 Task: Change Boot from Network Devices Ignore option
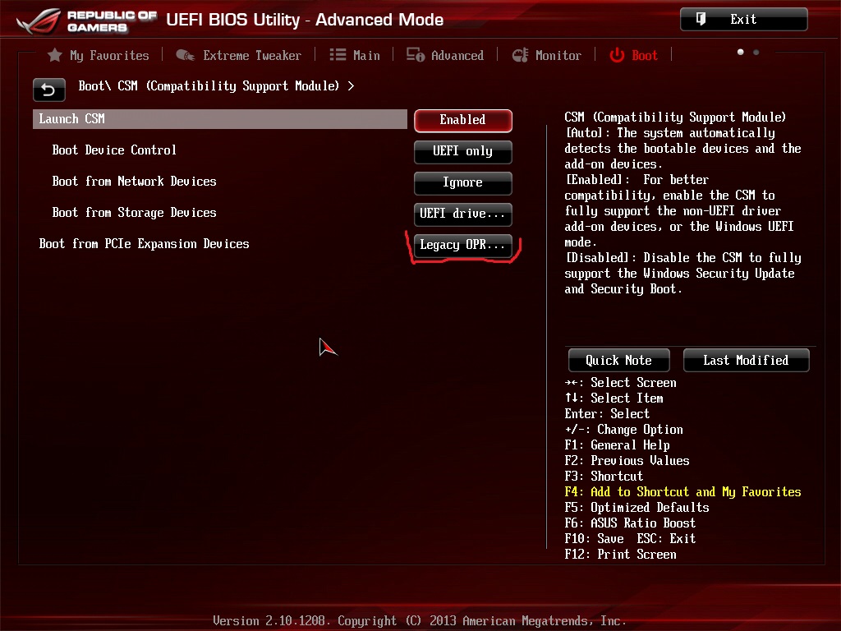click(x=463, y=182)
